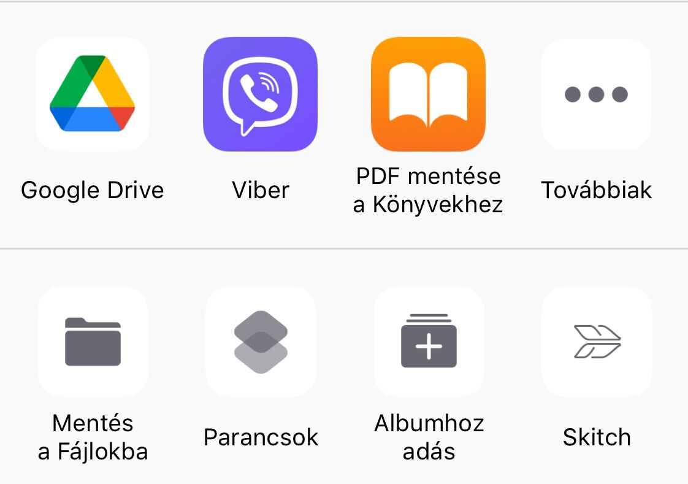Select the folder icon for Files

coord(93,342)
